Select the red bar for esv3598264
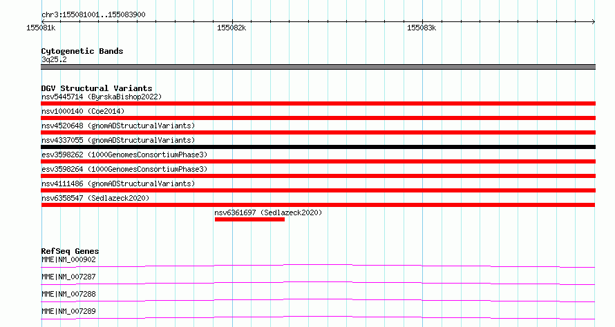Screen dimensions: 615x327 [x=318, y=176]
